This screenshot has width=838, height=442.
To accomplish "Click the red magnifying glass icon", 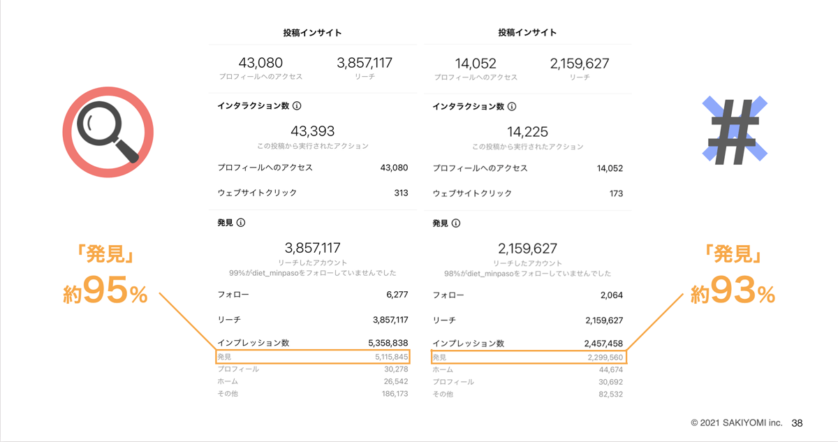I will click(108, 132).
